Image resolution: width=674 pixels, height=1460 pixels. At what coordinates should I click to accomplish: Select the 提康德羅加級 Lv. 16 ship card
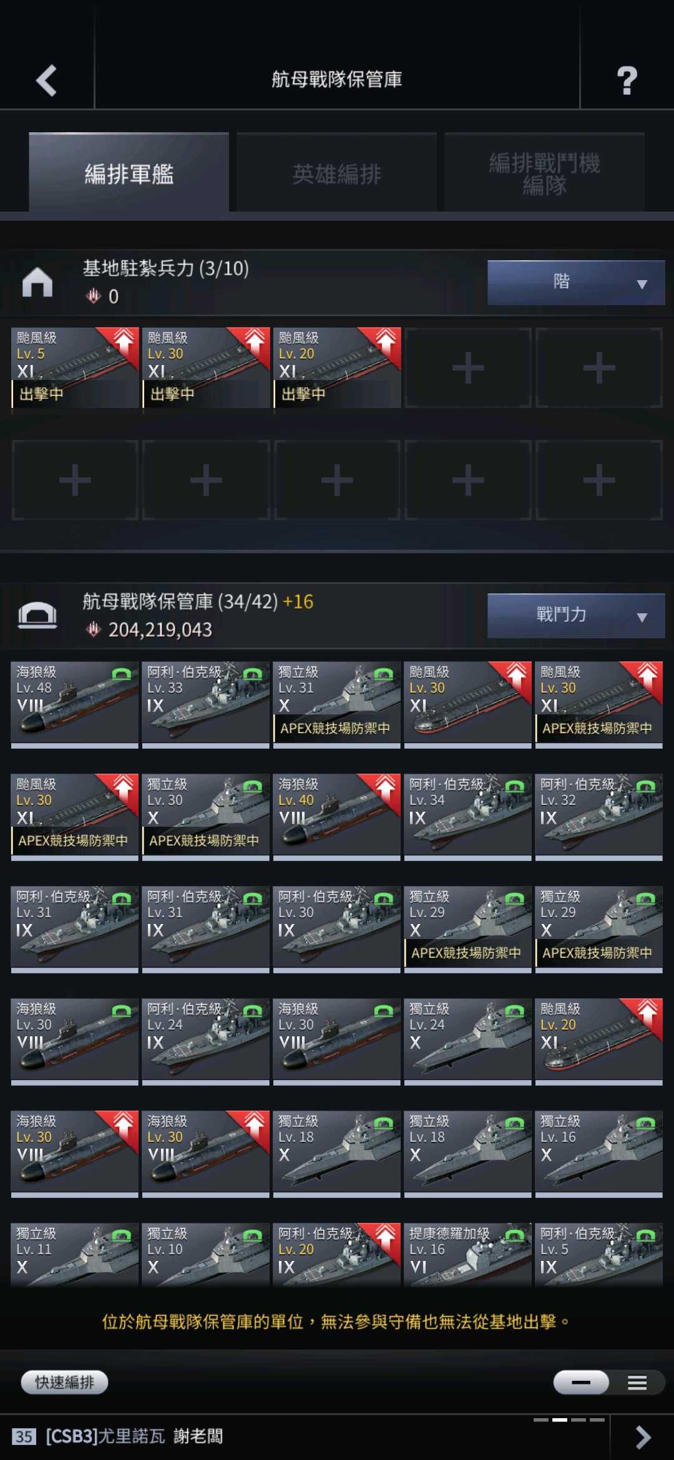point(468,1254)
